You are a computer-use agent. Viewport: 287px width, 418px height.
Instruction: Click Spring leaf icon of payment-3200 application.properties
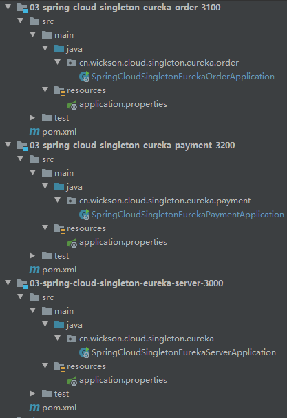point(72,243)
